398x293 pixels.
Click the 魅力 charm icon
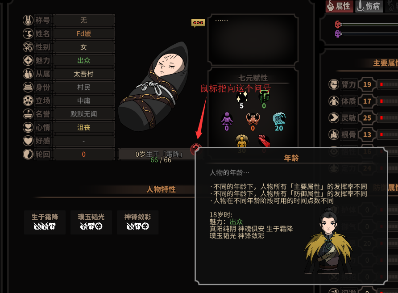click(28, 60)
